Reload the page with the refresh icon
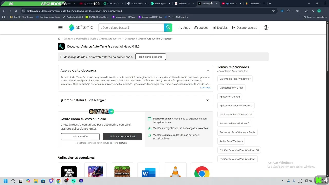This screenshot has height=185, width=329. (16, 11)
